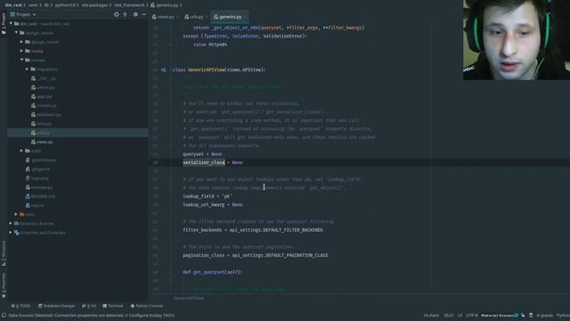Image resolution: width=570 pixels, height=321 pixels.
Task: Expand the media folder
Action: (x=21, y=51)
